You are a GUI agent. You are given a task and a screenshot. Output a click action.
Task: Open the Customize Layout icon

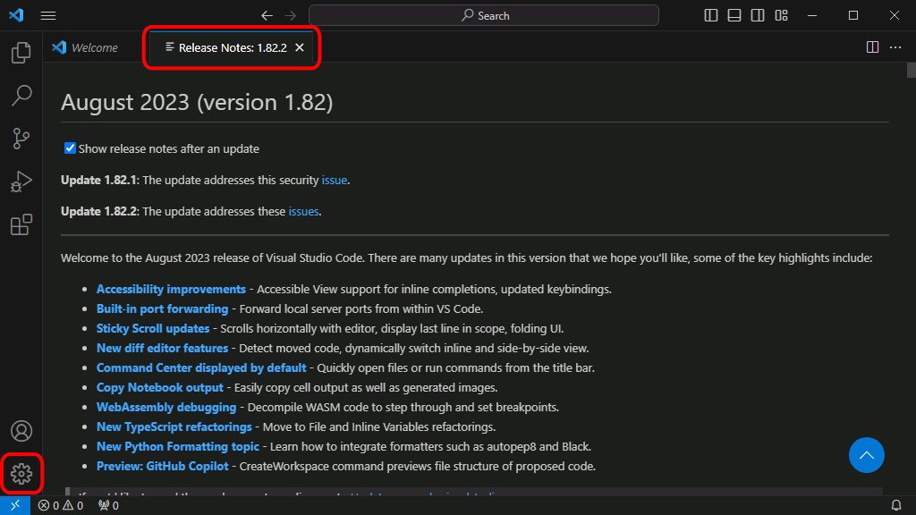tap(781, 15)
